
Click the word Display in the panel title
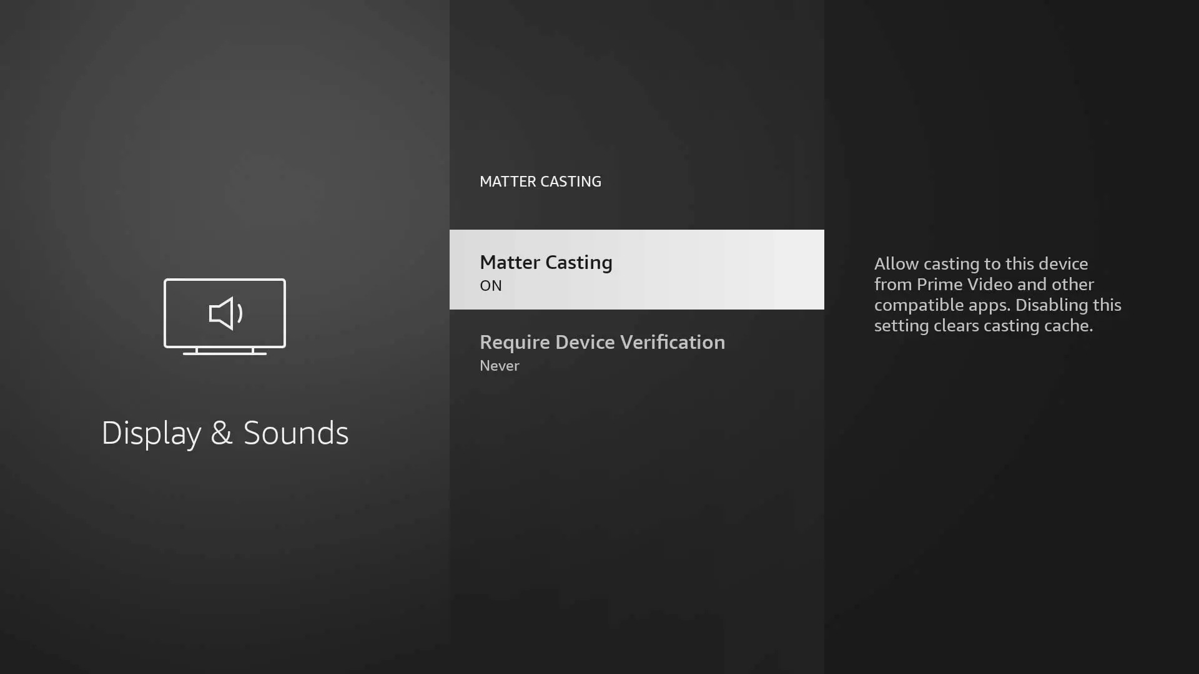(151, 433)
